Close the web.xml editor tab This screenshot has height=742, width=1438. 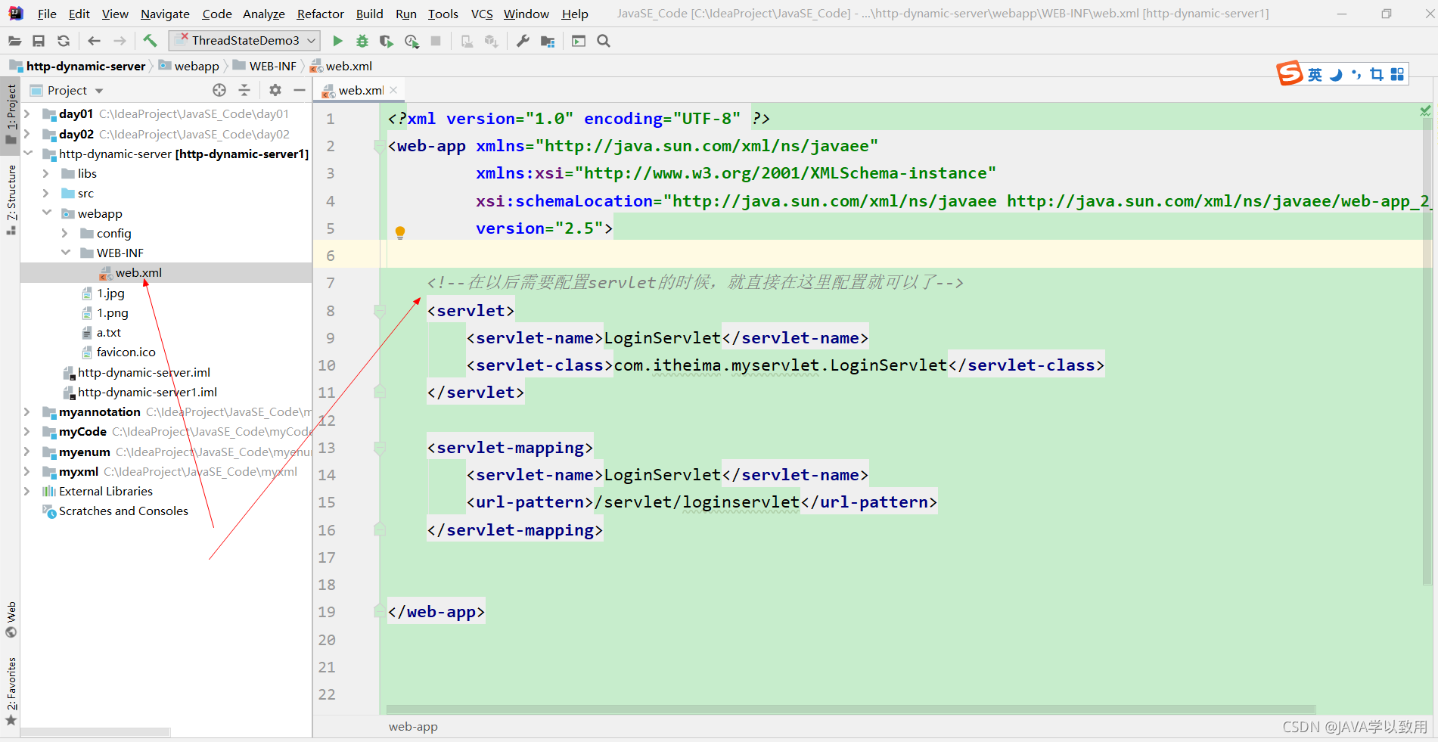[394, 91]
